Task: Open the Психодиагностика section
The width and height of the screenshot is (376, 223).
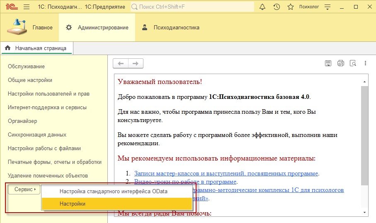Action: click(x=177, y=28)
